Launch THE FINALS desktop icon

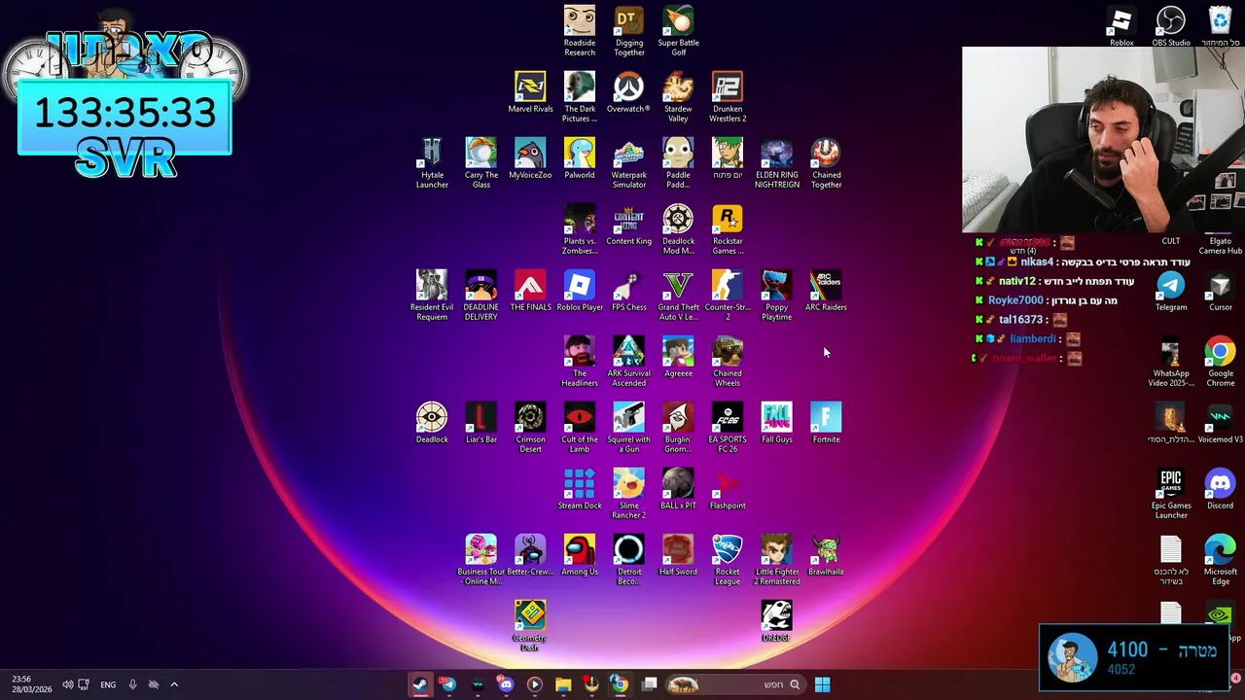530,291
